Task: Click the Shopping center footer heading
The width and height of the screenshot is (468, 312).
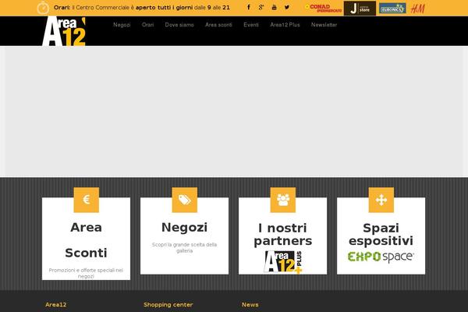Action: tap(168, 304)
